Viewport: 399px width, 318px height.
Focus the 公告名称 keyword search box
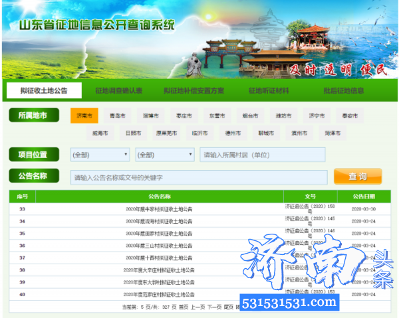199,177
